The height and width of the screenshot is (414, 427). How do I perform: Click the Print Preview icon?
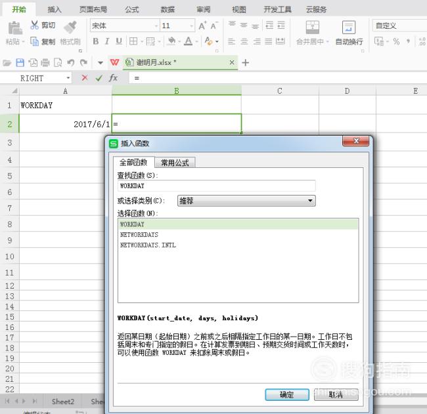58,63
